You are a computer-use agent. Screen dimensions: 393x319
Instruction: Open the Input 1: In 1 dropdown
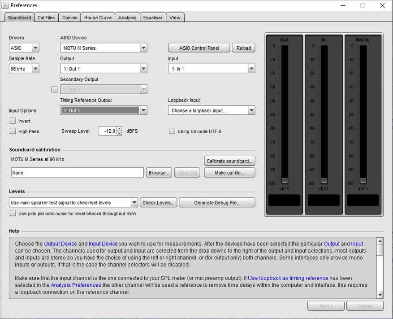[x=212, y=69]
